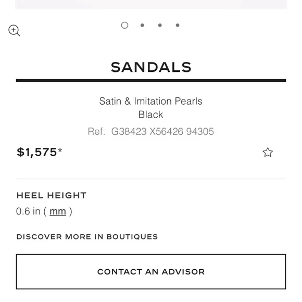Click the $1,575 price
Screen dimensions: 302x302
click(37, 152)
